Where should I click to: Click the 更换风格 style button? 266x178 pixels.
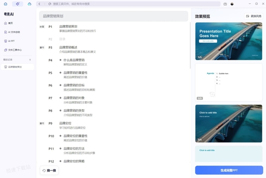[254, 16]
